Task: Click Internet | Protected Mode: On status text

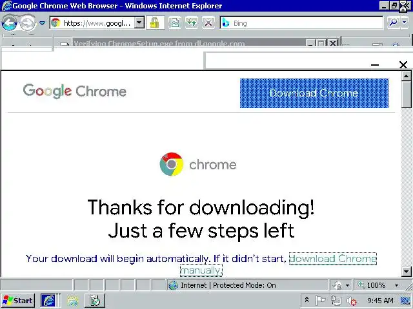Action: [x=228, y=285]
